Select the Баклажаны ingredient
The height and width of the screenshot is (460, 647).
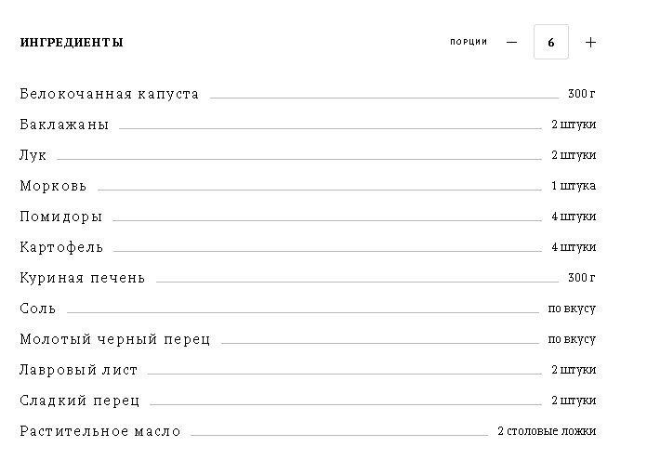(x=64, y=125)
